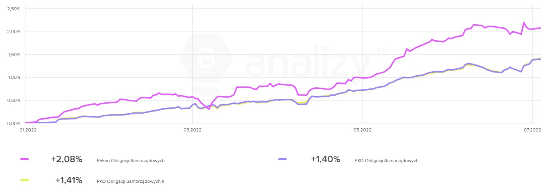
Task: Open the PKO Obligacji Samorządowych II label
Action: click(130, 181)
